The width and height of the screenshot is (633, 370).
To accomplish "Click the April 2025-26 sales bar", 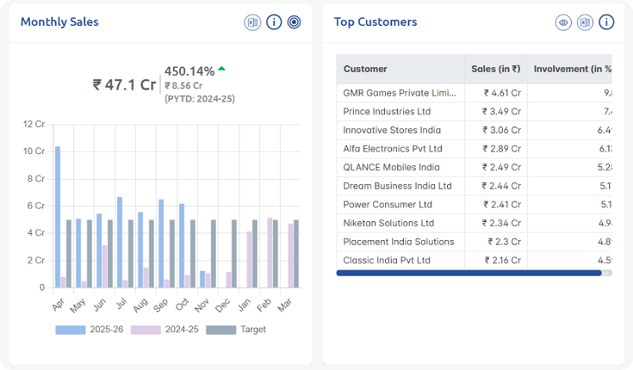I will tap(58, 216).
